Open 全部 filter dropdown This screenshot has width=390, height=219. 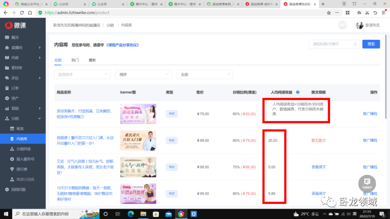tap(205, 74)
